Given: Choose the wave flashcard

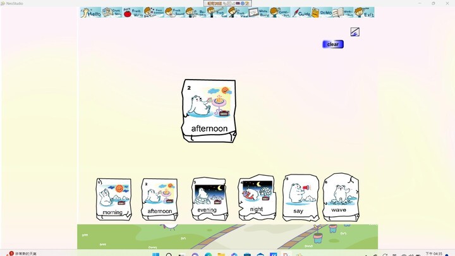Looking at the screenshot, I should [340, 197].
